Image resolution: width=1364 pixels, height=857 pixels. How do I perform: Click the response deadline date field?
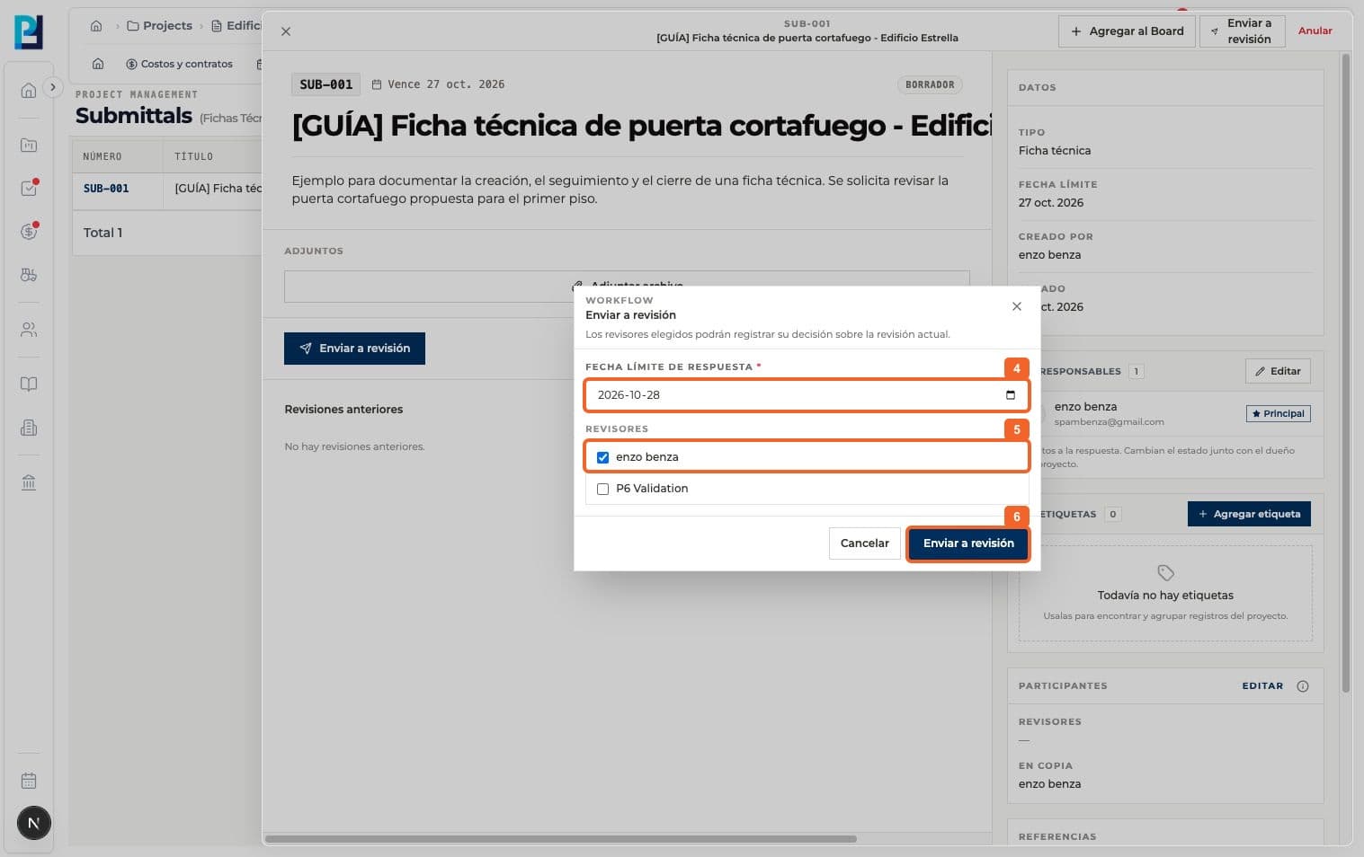tap(807, 395)
